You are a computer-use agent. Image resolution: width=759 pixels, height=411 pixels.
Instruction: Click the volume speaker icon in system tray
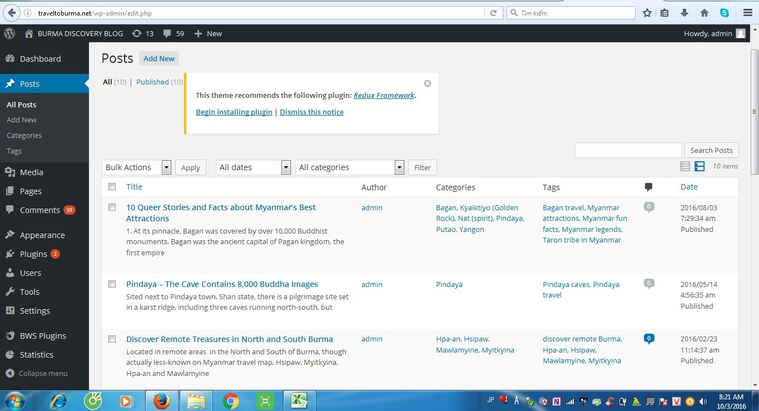click(703, 401)
